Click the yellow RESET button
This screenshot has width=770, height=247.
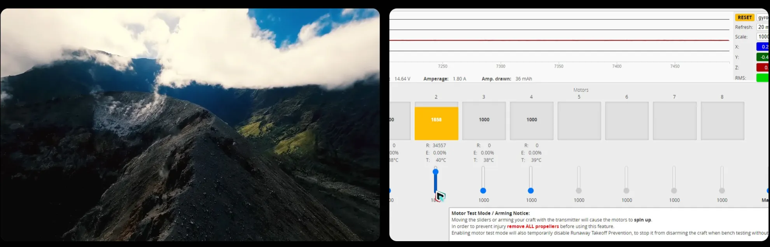pyautogui.click(x=744, y=17)
